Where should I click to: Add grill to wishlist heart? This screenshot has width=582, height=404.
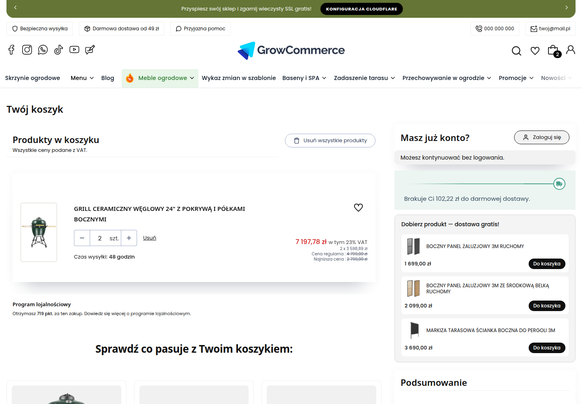(x=358, y=208)
